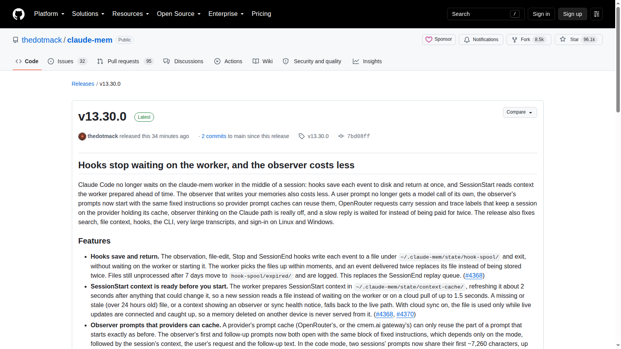The height and width of the screenshot is (349, 621).
Task: Open the Wiki tab
Action: pyautogui.click(x=263, y=61)
